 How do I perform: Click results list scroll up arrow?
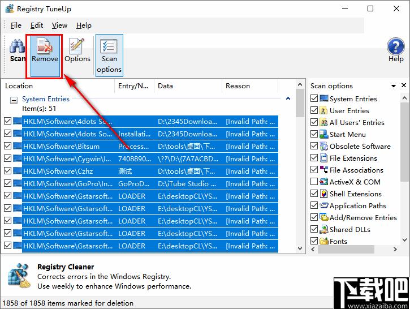pos(300,84)
